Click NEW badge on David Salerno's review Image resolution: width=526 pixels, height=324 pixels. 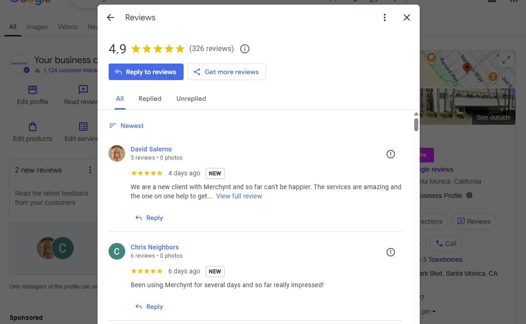tap(215, 174)
